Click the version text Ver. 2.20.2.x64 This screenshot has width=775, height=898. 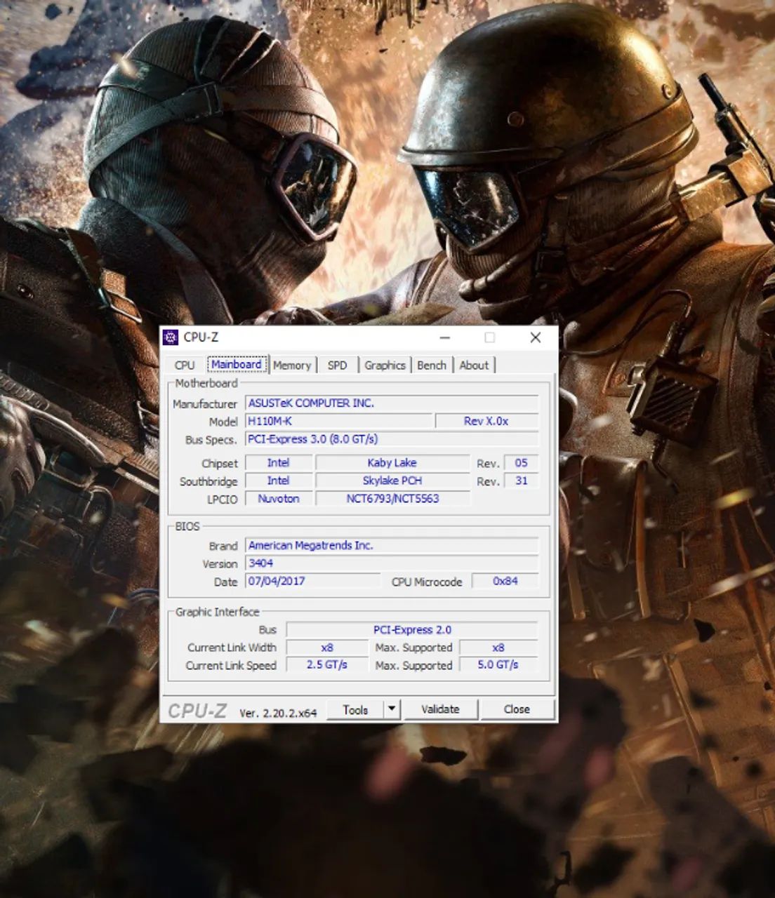point(278,713)
